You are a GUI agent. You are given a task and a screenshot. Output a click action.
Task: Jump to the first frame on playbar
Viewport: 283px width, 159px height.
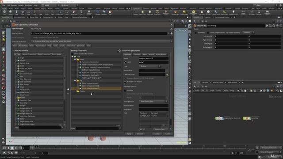pos(4,148)
